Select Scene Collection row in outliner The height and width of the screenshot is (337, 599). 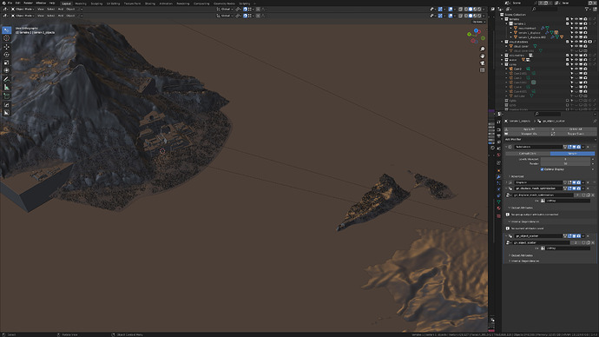[515, 15]
